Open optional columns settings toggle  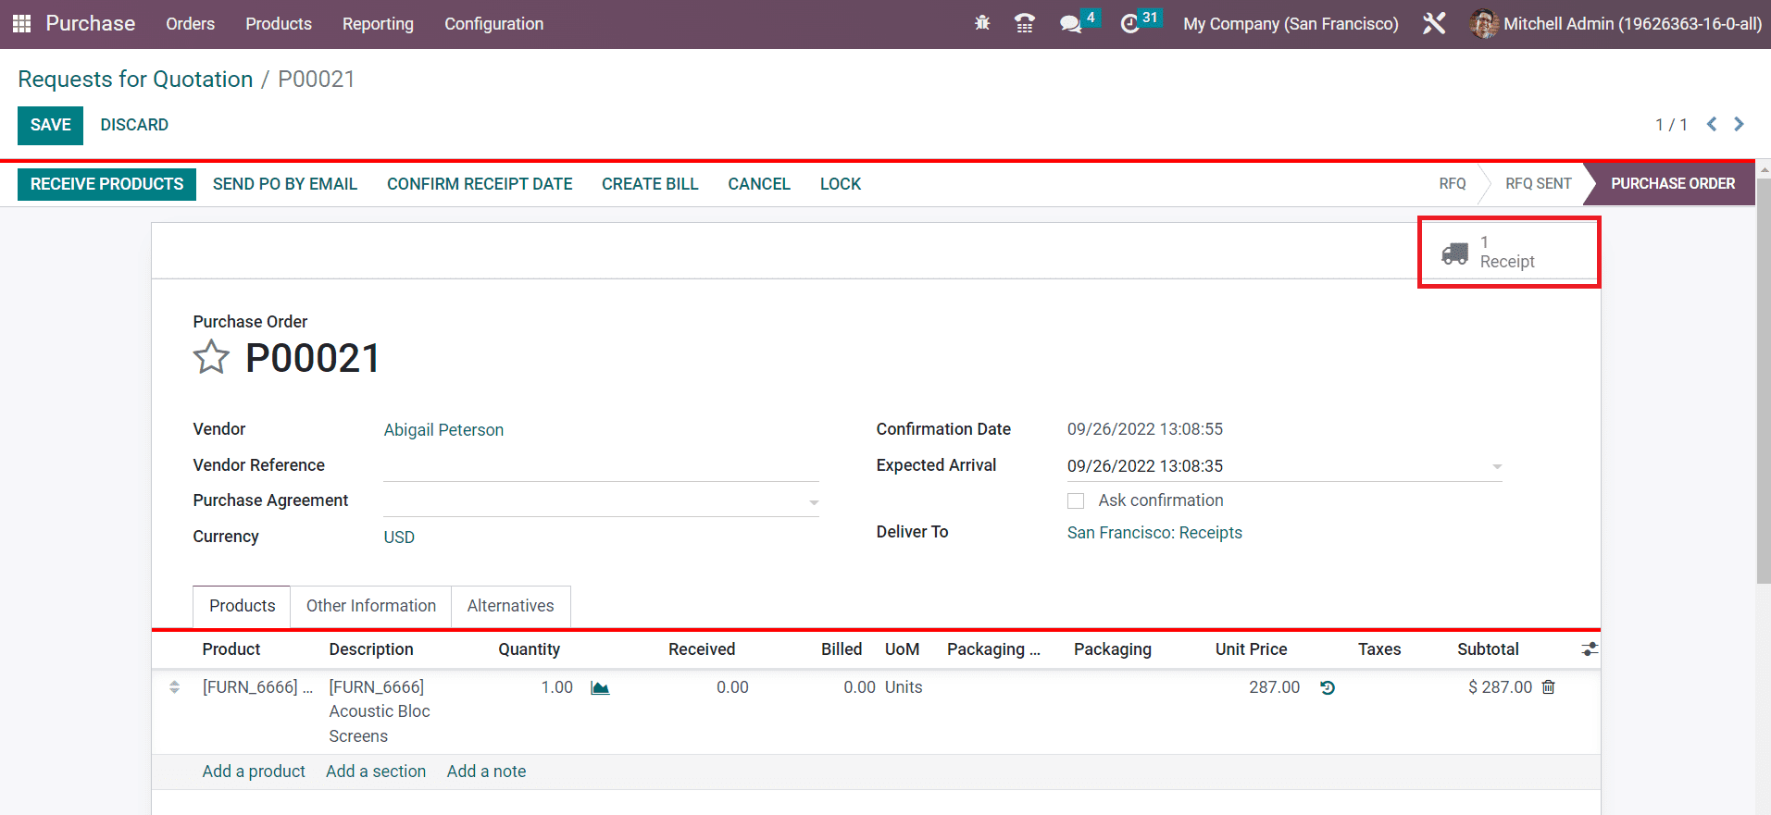click(1590, 649)
